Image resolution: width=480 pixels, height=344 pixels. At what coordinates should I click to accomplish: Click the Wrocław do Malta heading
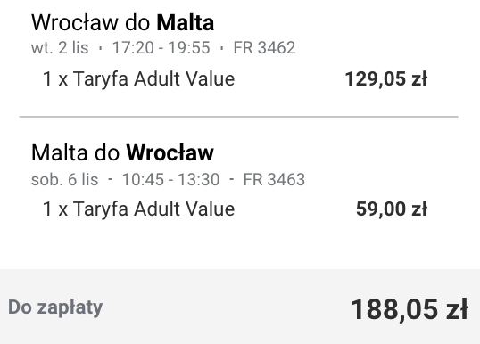122,22
